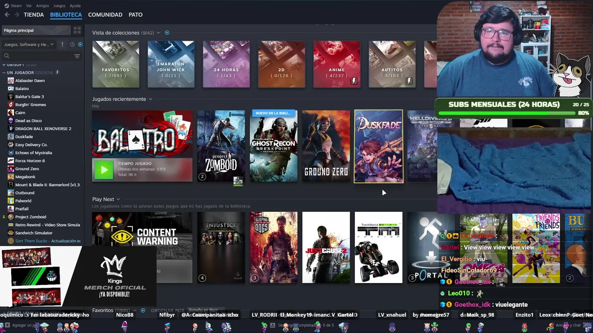The height and width of the screenshot is (333, 593).
Task: Select Balatro icon in sidebar list
Action: 11,88
